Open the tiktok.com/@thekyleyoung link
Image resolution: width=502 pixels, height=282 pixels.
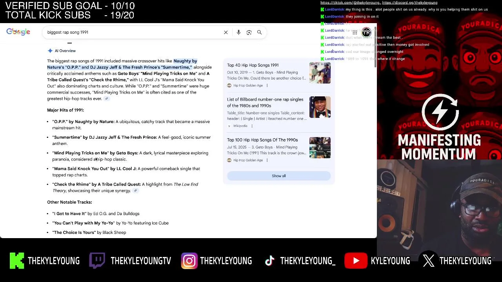(x=350, y=3)
